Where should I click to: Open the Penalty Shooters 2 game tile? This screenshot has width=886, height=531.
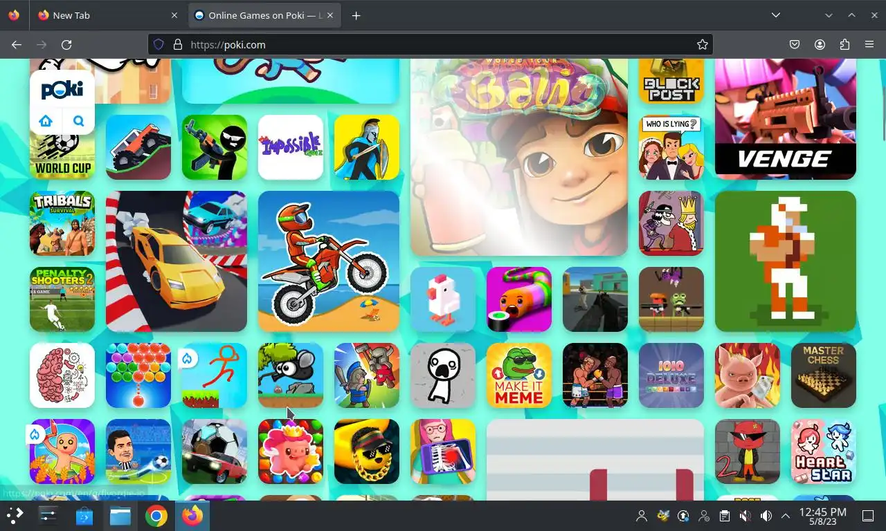tap(62, 299)
